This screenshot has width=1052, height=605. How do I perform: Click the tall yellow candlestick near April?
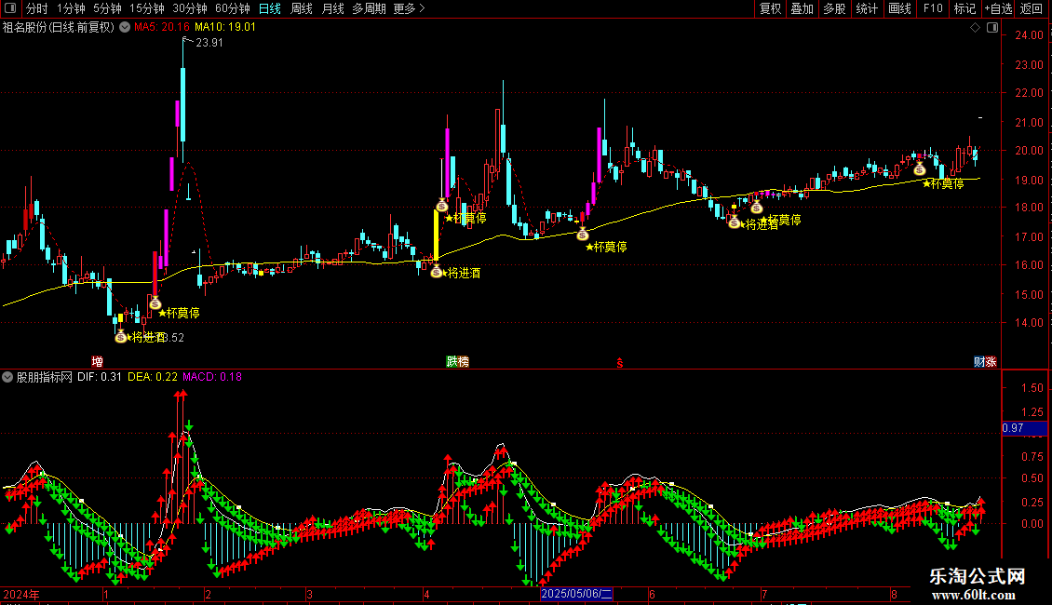(436, 236)
